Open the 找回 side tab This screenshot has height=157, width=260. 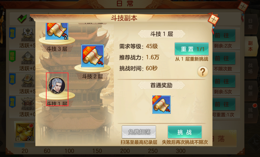click(251, 112)
